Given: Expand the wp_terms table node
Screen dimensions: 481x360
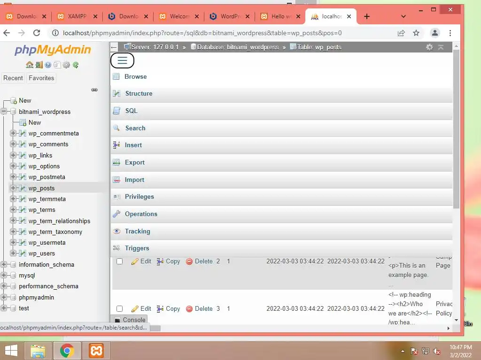Looking at the screenshot, I should (13, 210).
